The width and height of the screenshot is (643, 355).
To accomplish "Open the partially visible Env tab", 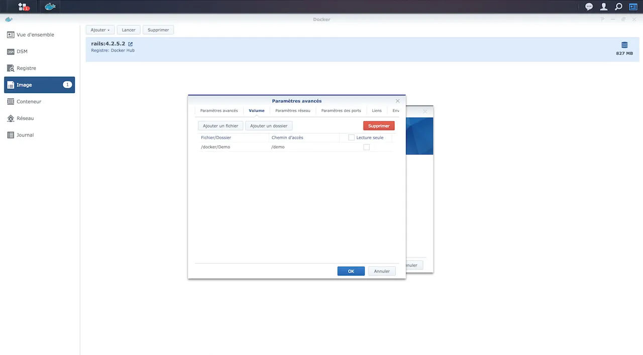I will point(396,111).
